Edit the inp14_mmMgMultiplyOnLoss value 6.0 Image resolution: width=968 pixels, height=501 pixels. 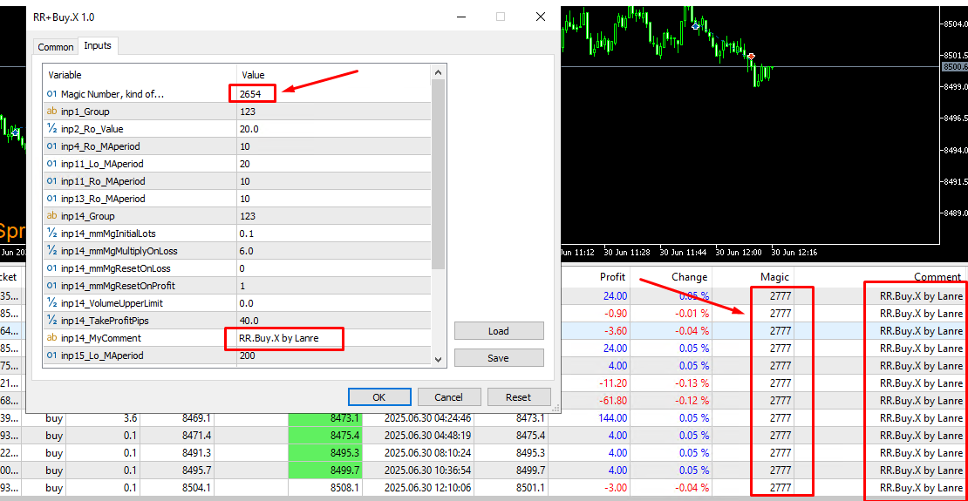coord(333,251)
